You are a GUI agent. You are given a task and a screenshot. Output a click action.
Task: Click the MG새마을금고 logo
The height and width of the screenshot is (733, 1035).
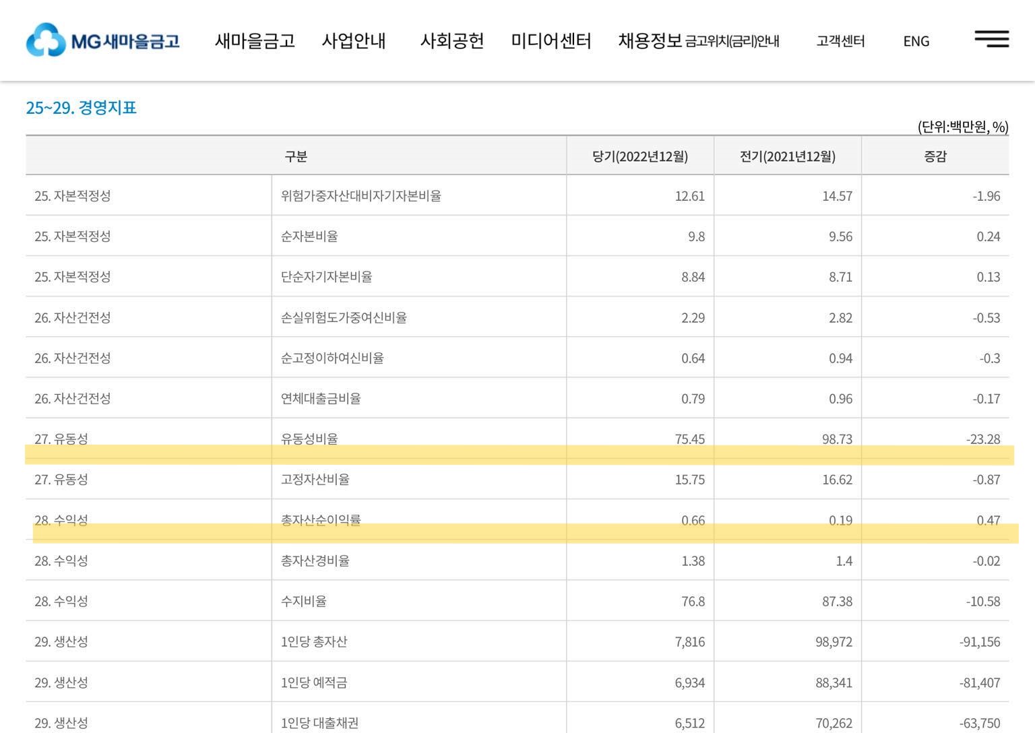102,40
